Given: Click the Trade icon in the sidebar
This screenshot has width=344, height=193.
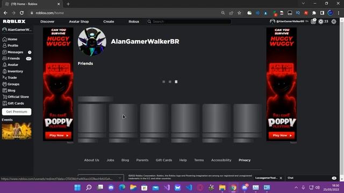Looking at the screenshot, I should pyautogui.click(x=5, y=78).
